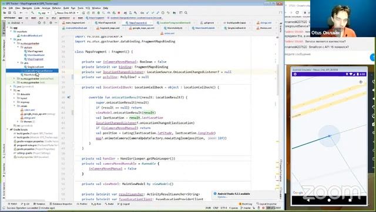Screen dimensions: 376x212
Task: Open the app run configuration dropdown
Action: coord(43,13)
